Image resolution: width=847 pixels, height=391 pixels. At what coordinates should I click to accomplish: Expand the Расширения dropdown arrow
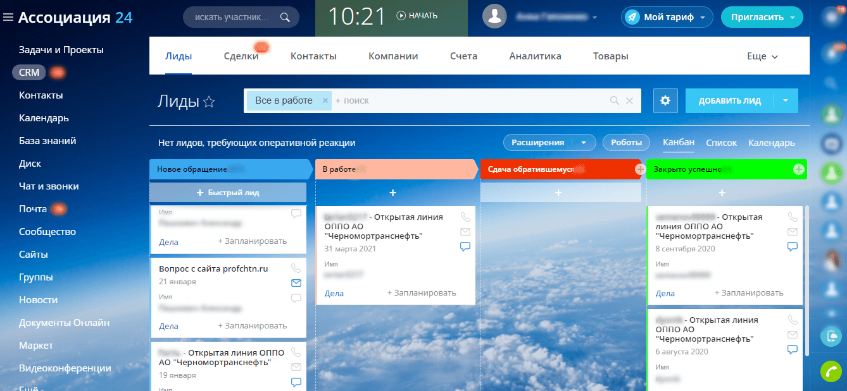coord(584,143)
